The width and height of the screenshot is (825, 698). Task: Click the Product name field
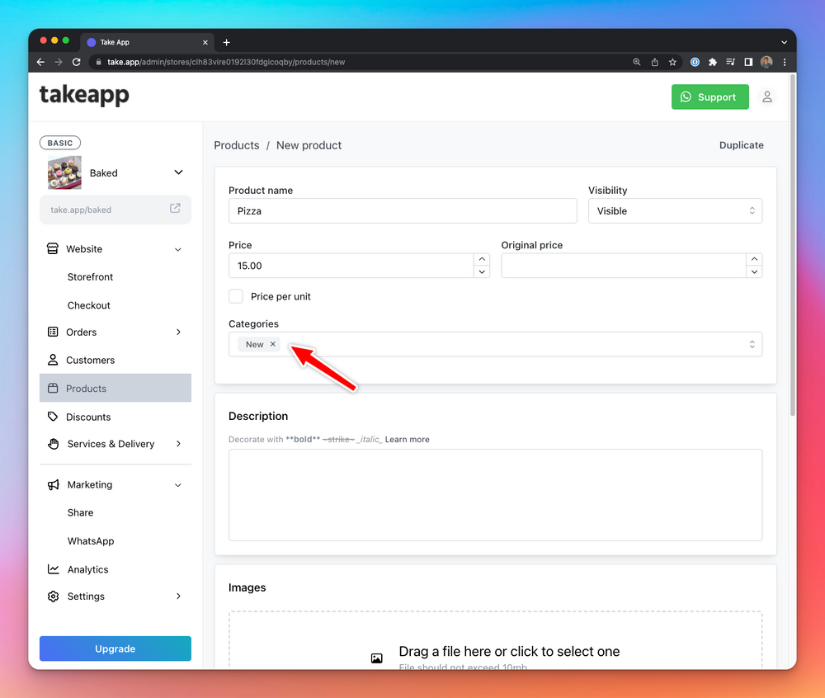click(x=403, y=211)
